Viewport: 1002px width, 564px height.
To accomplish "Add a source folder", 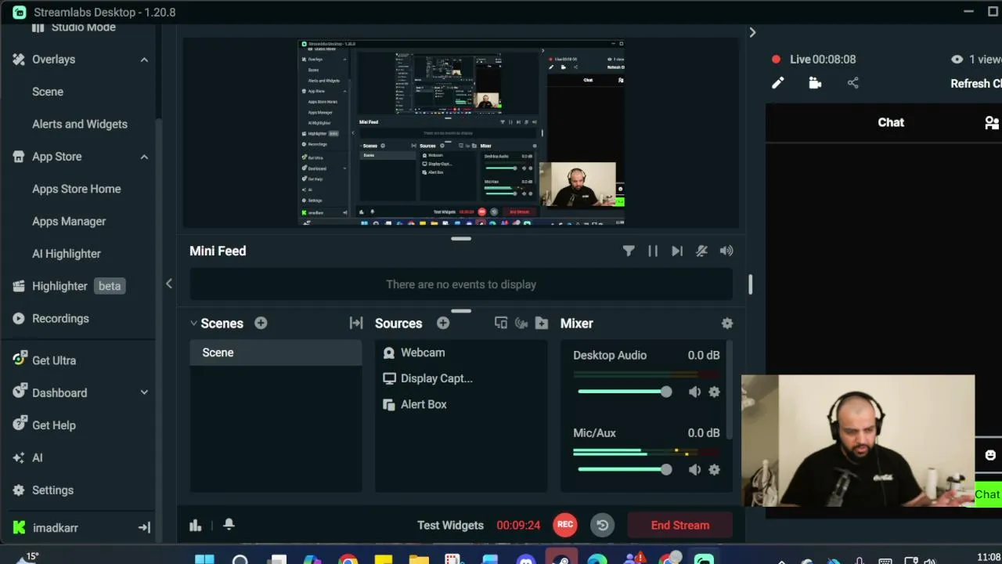I will click(542, 323).
